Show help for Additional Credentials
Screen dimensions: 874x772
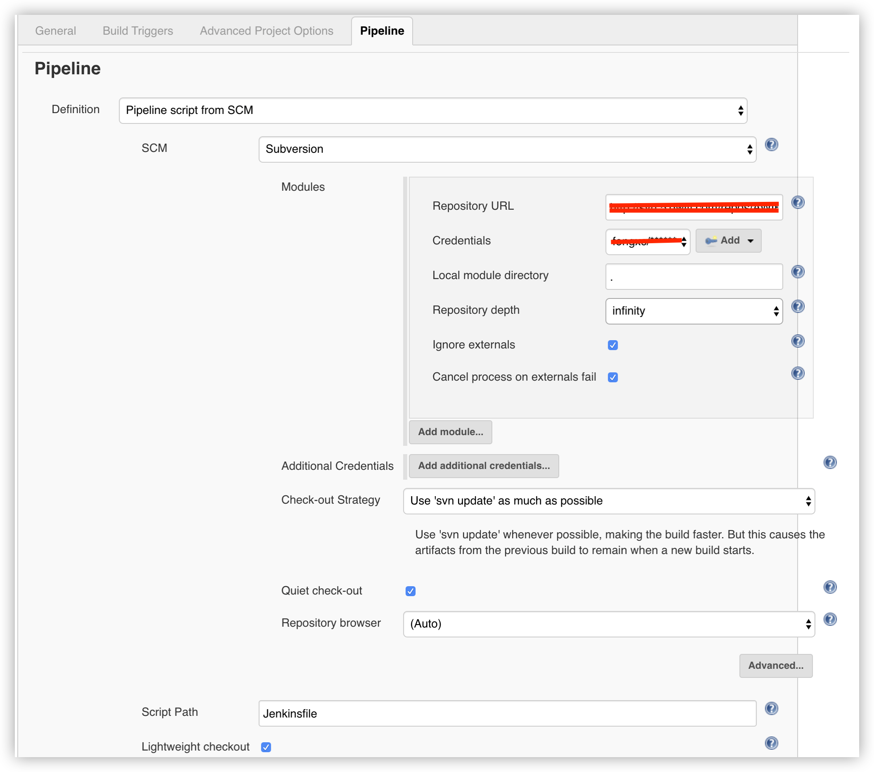tap(829, 462)
